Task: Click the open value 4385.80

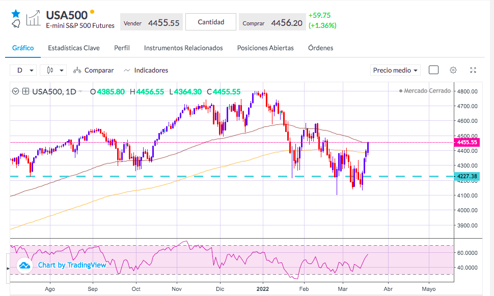Action: coord(111,92)
